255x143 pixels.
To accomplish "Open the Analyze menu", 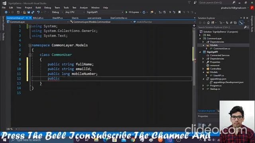I will 84,8.
